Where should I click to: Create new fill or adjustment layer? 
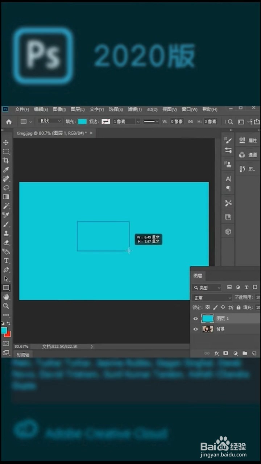(235, 353)
